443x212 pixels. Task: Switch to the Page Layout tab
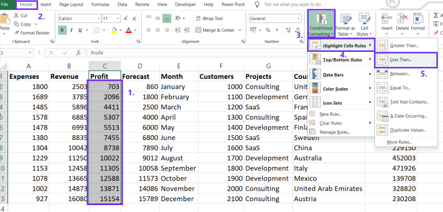tap(72, 5)
